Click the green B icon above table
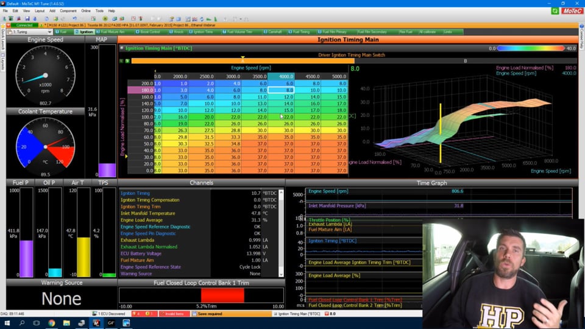This screenshot has height=329, width=585. click(x=127, y=61)
